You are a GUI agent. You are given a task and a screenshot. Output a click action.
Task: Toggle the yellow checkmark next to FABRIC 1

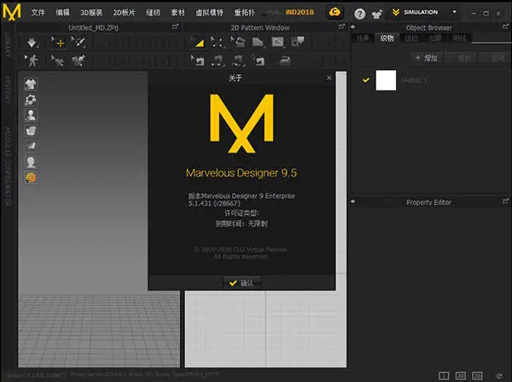[366, 79]
